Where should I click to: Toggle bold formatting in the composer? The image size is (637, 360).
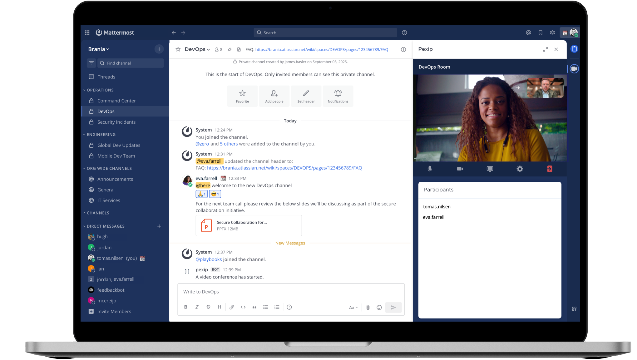tap(186, 307)
